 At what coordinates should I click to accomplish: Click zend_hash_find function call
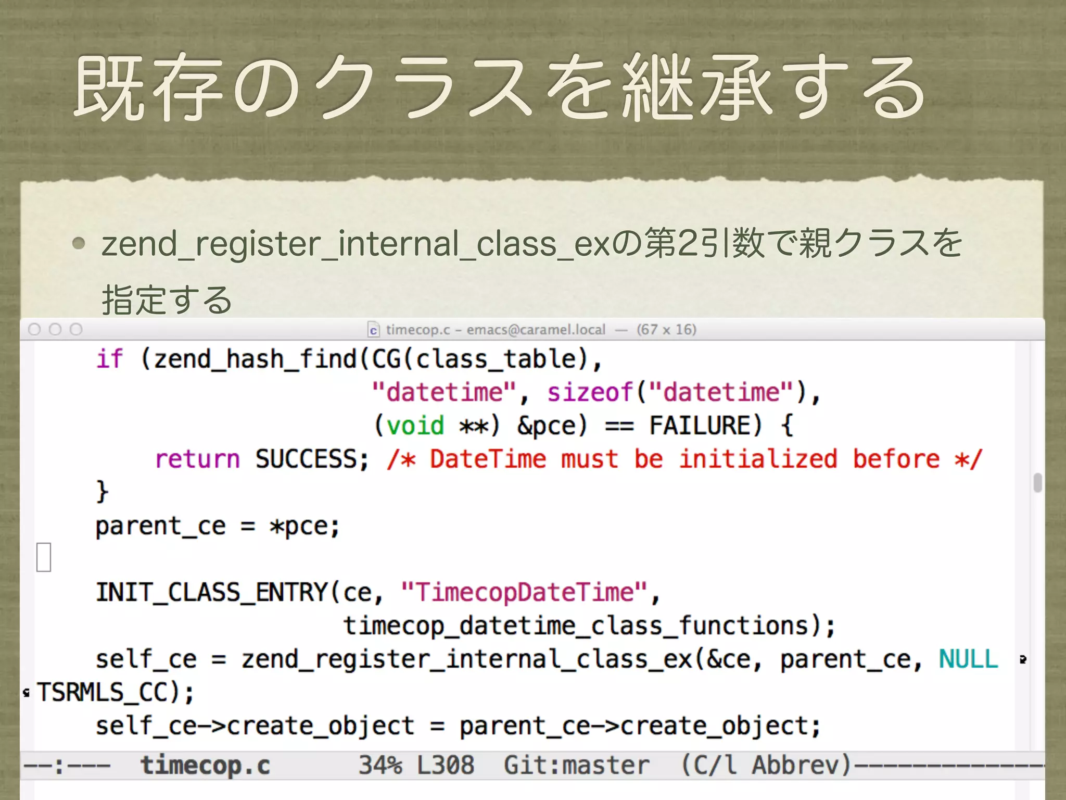(x=255, y=359)
